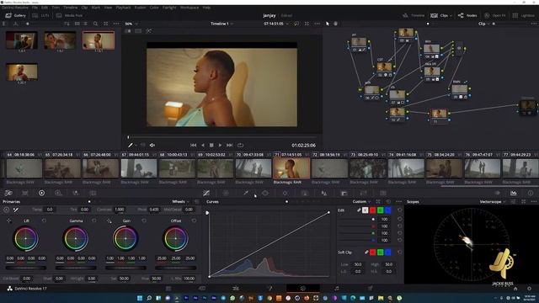Open the Workspace menu
Image resolution: width=539 pixels, height=303 pixels.
[x=189, y=8]
